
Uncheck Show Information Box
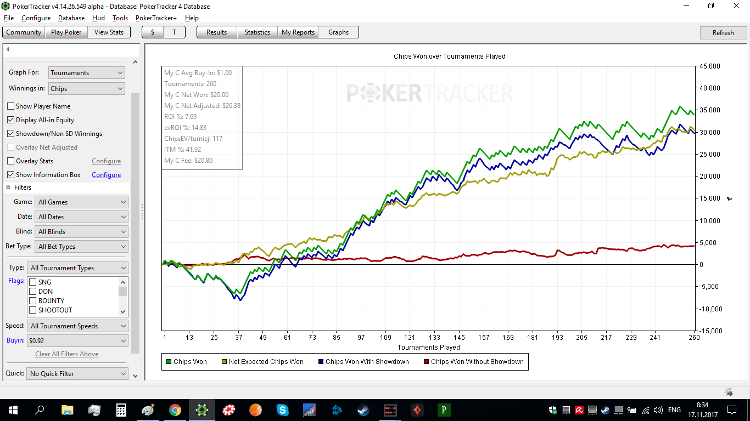[x=11, y=175]
